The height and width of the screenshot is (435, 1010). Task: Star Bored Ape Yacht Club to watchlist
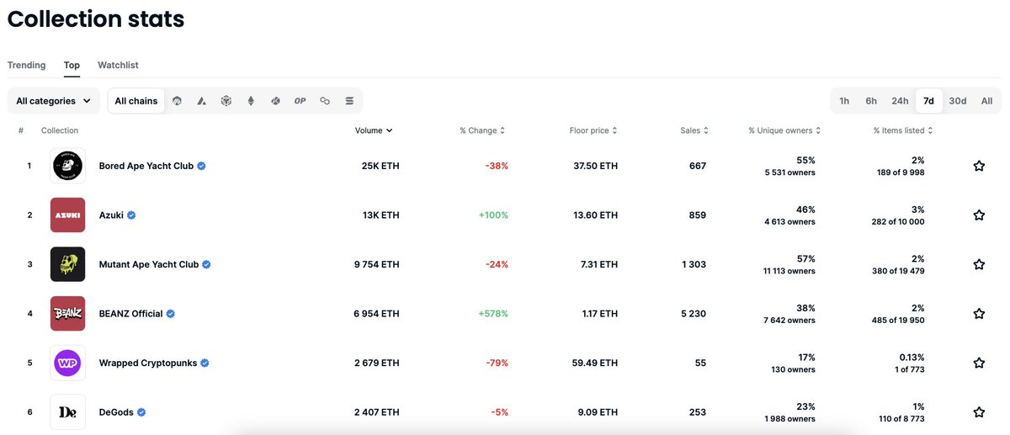pos(979,166)
